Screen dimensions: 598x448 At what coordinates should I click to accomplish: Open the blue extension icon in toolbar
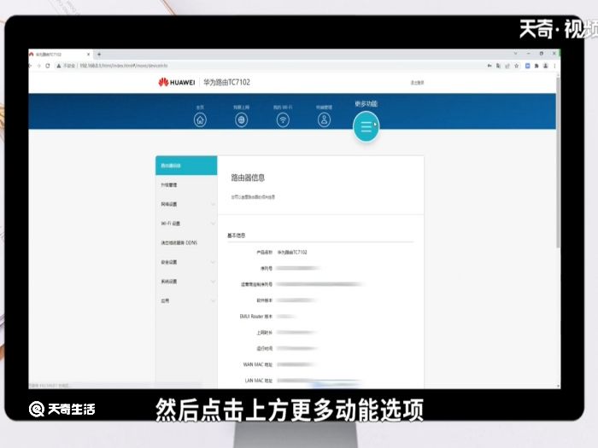[527, 66]
